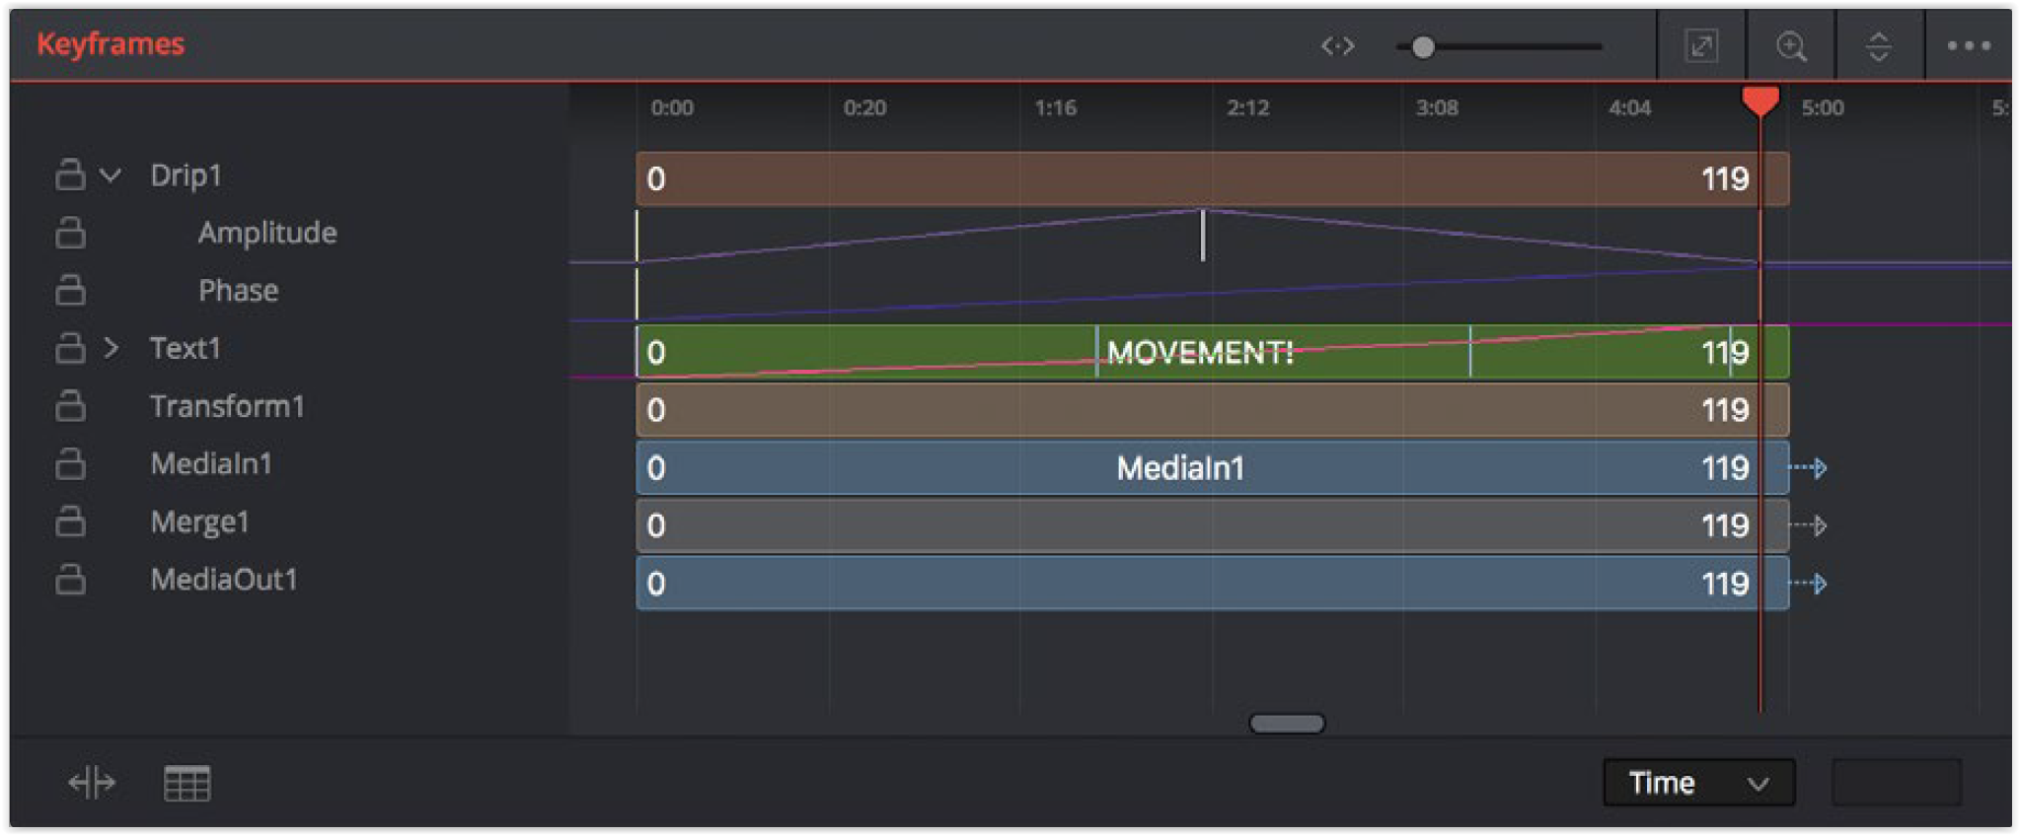
Task: Select the Merge1 track label
Action: [199, 522]
